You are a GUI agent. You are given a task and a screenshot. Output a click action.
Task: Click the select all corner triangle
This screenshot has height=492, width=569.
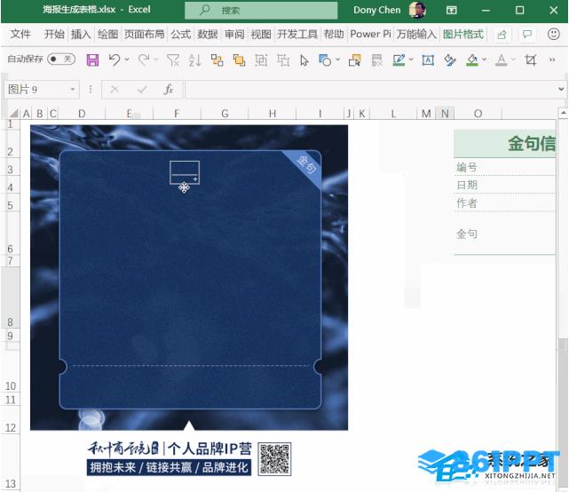13,114
